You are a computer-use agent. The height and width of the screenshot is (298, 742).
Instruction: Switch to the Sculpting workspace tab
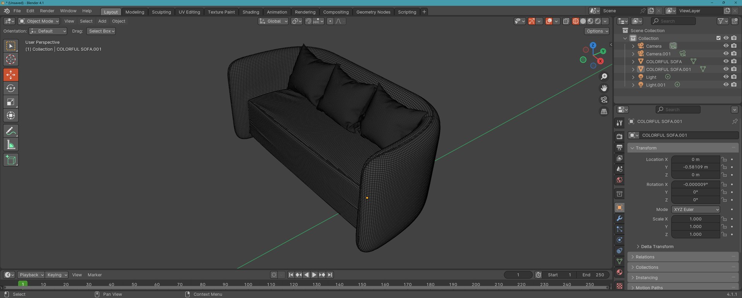161,12
